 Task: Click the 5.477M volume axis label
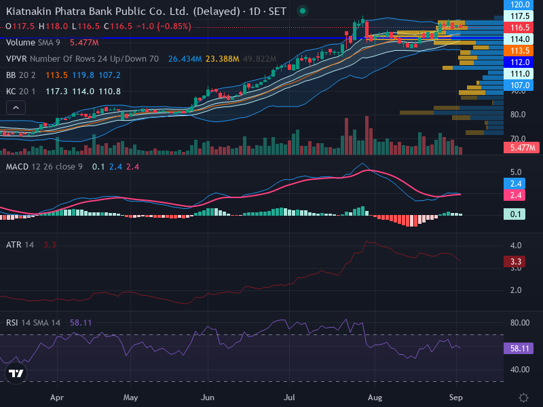pyautogui.click(x=521, y=148)
